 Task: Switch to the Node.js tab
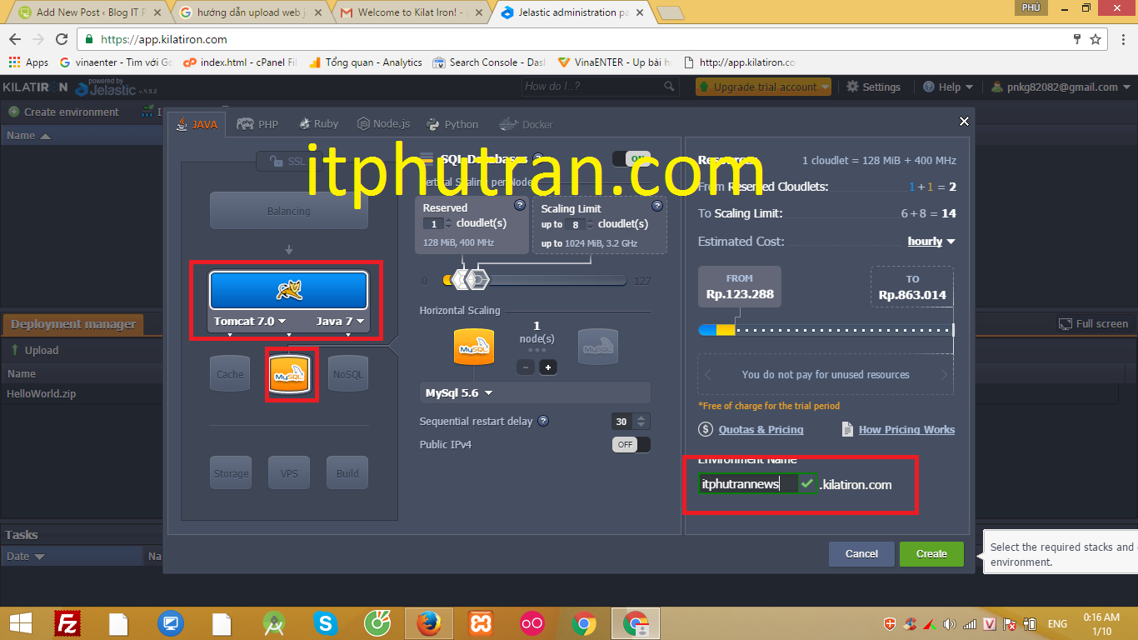click(384, 124)
